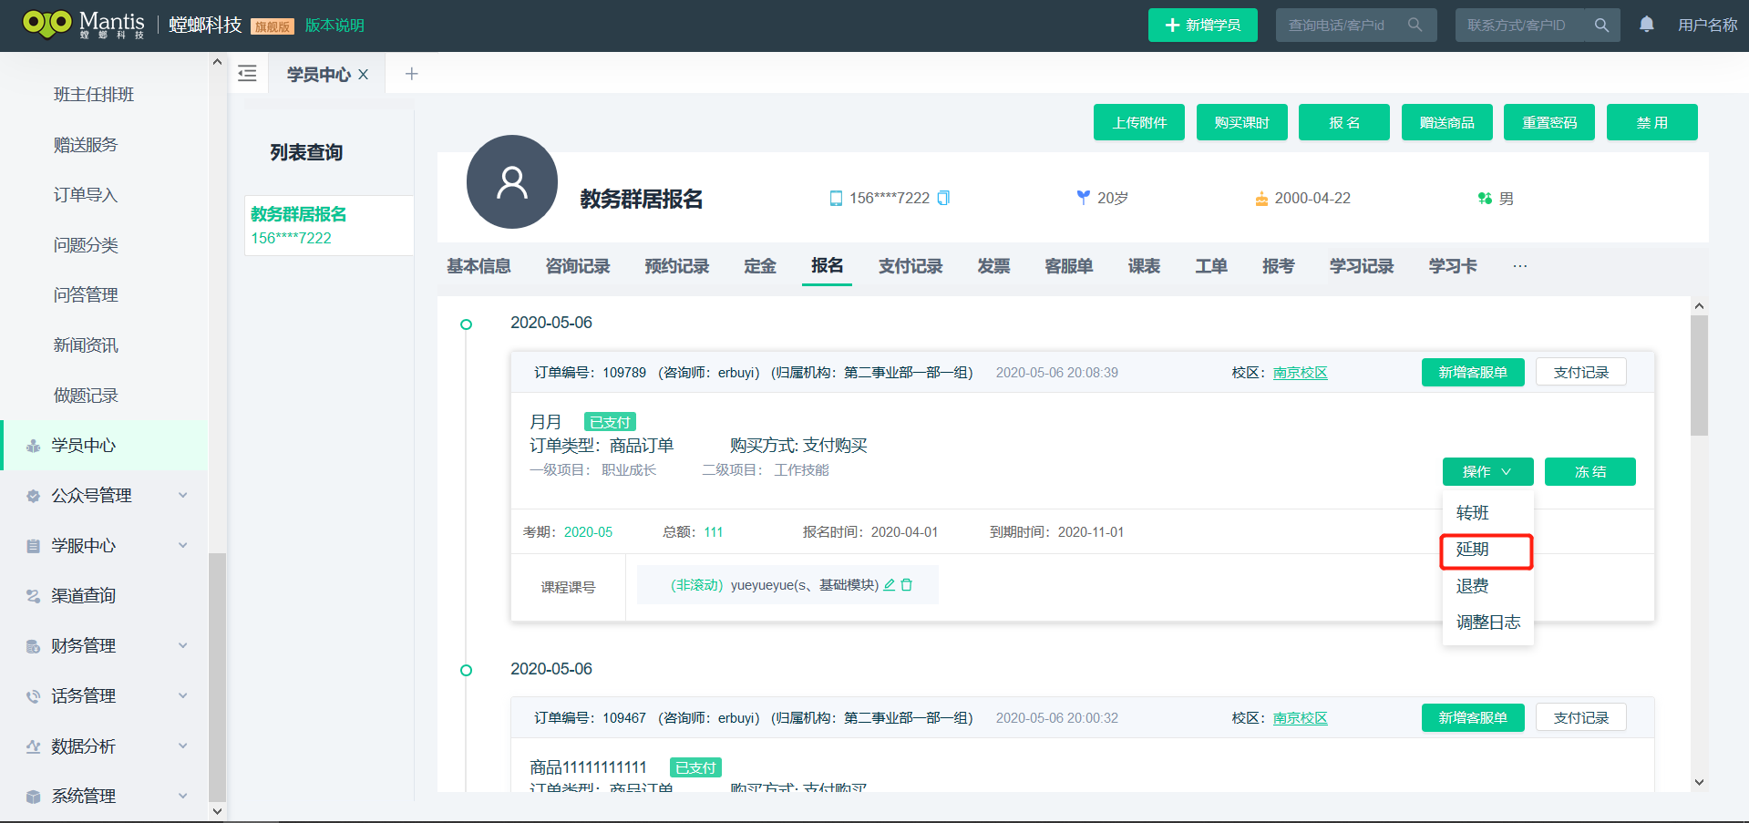
Task: Open 南京校区 link in order 109789
Action: [1301, 373]
